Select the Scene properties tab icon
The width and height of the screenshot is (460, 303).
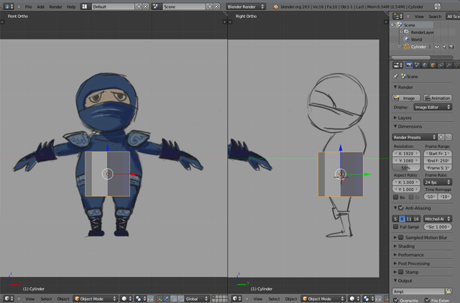click(x=417, y=65)
